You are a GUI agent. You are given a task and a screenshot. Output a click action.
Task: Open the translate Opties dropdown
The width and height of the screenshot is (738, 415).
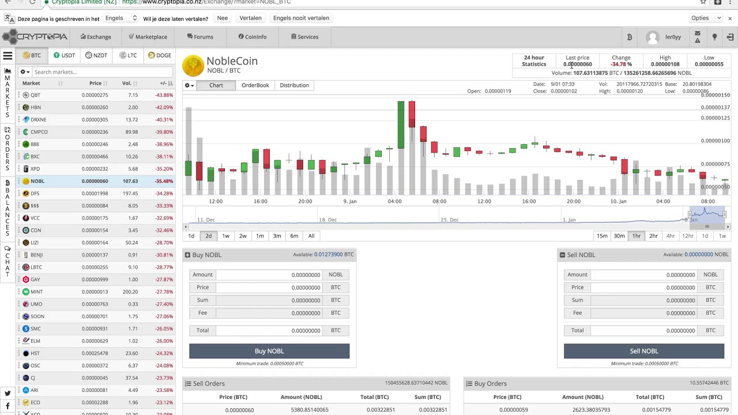pyautogui.click(x=706, y=18)
